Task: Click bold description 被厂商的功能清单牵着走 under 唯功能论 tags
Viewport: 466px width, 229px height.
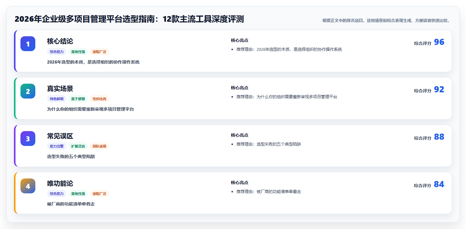Action: coord(71,204)
